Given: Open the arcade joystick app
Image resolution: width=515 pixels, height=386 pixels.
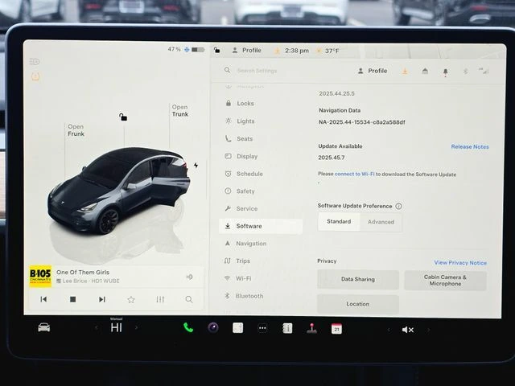Looking at the screenshot, I should (311, 328).
